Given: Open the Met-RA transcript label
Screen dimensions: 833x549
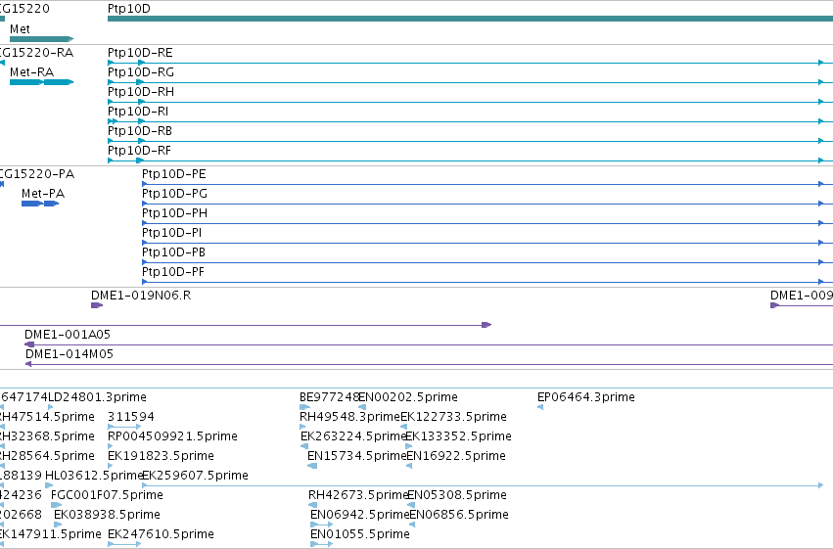Looking at the screenshot, I should [31, 72].
